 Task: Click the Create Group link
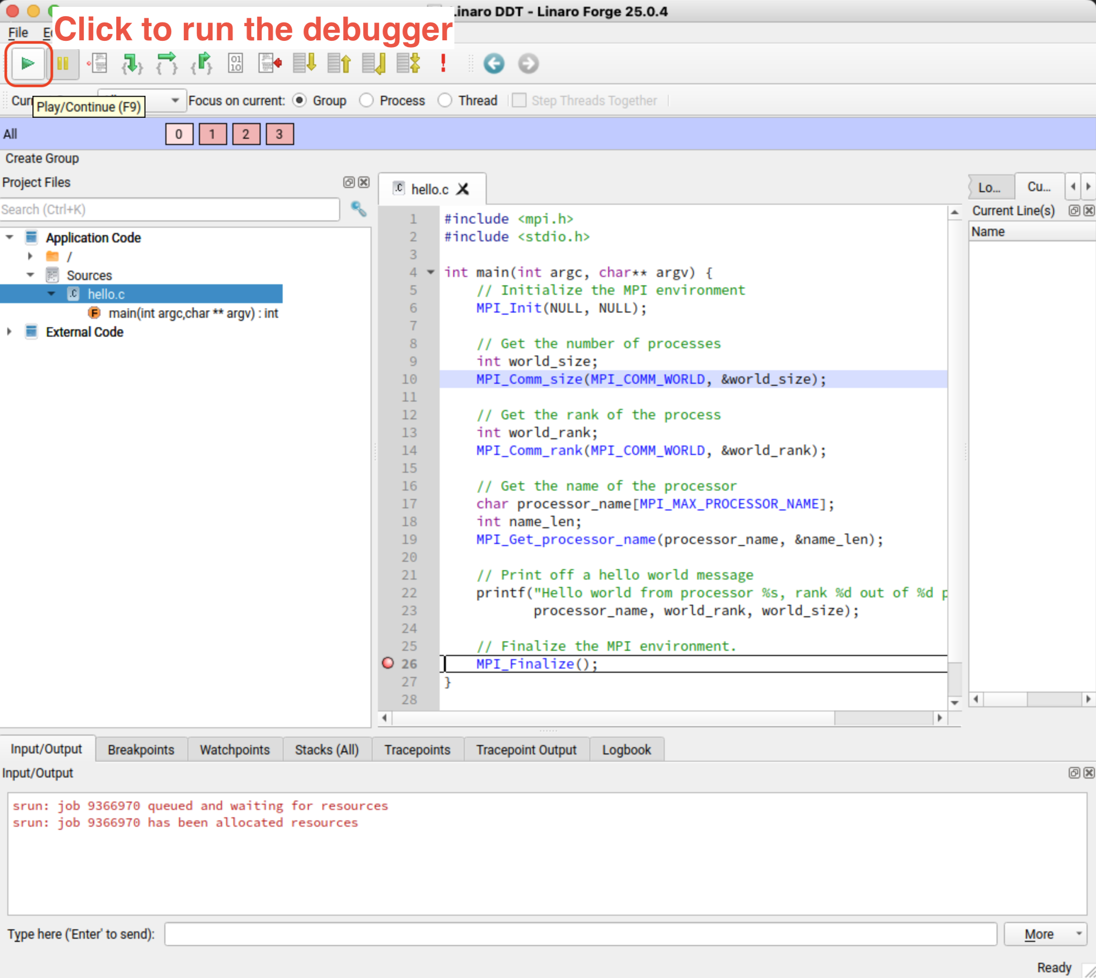(x=42, y=158)
